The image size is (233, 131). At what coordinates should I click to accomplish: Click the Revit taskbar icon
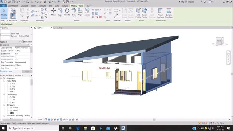click(x=123, y=128)
